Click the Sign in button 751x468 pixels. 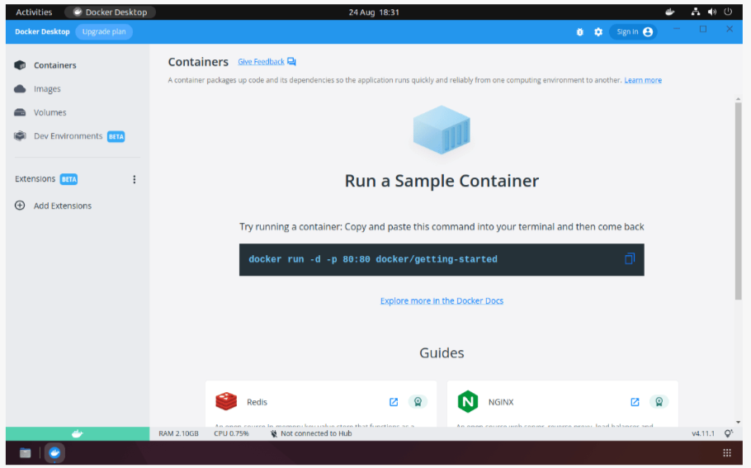(x=633, y=32)
